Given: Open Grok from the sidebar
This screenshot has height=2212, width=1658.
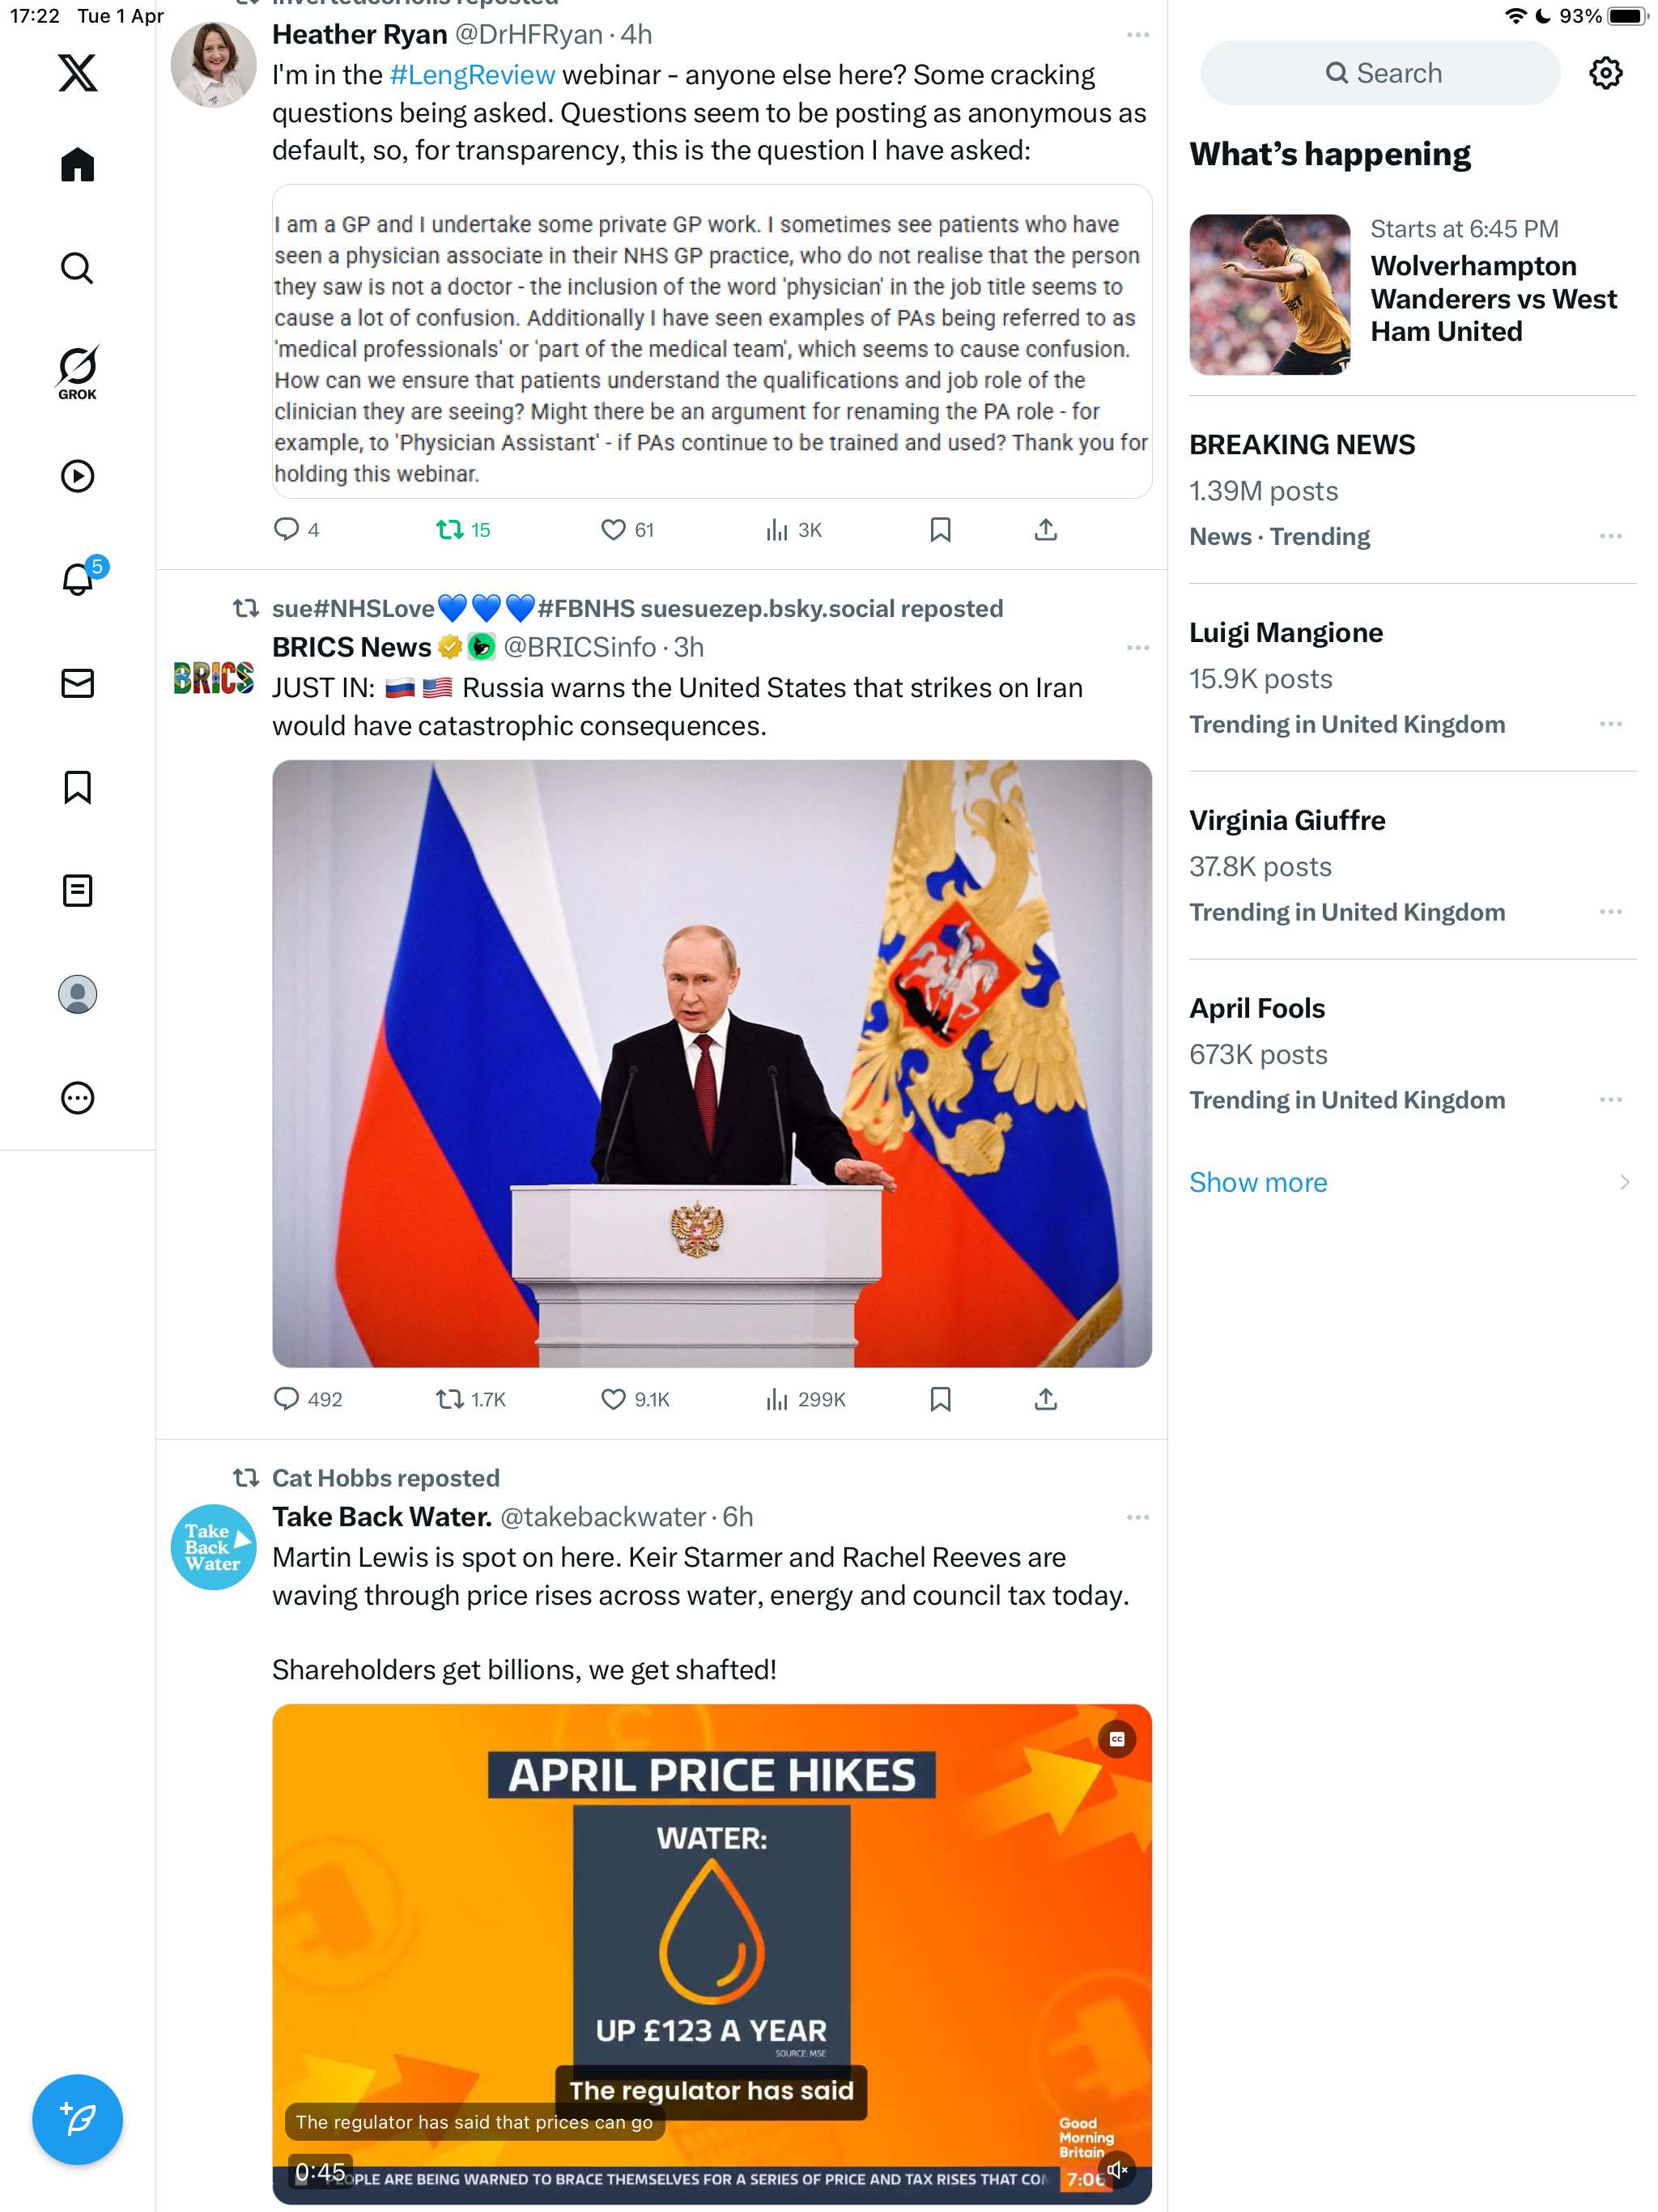Looking at the screenshot, I should [x=77, y=372].
